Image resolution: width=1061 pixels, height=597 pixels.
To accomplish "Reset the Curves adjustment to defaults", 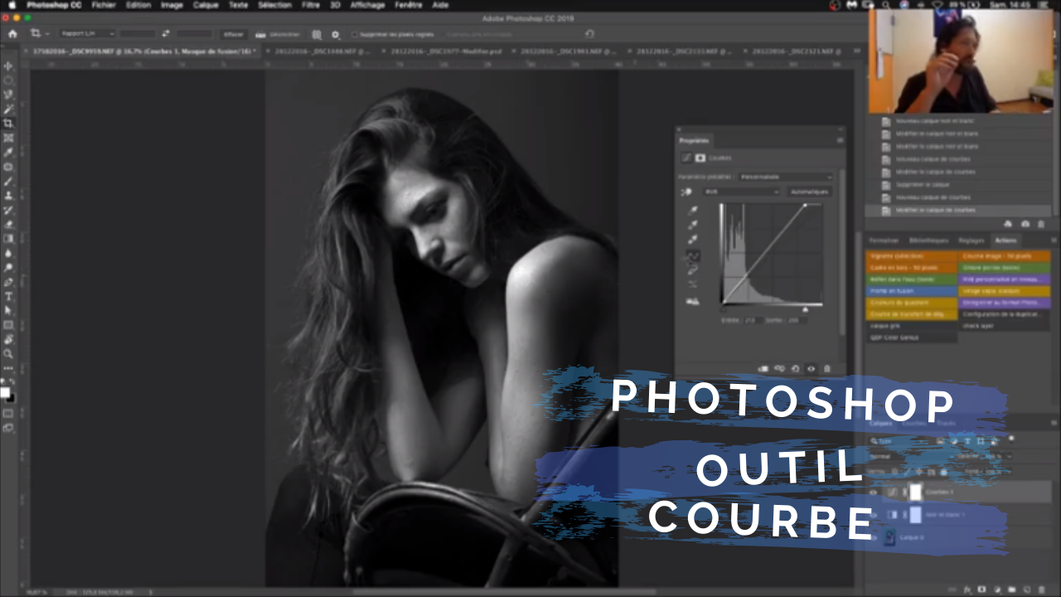I will [x=795, y=369].
